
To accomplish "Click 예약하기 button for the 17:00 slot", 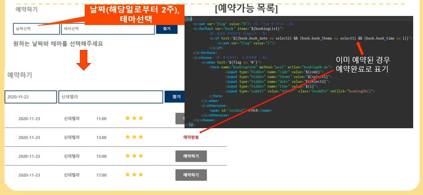I will tap(191, 175).
